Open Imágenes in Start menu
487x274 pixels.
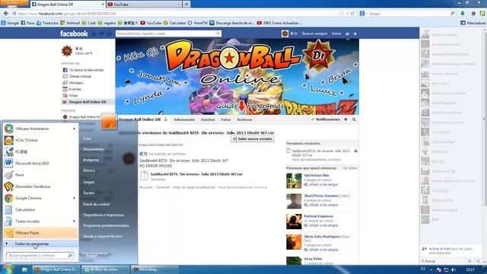tap(91, 160)
